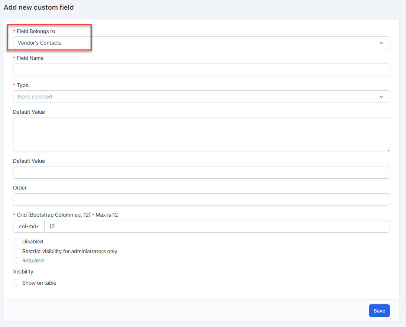Grab the Default Value textarea resize handle
This screenshot has height=327, width=406.
pyautogui.click(x=387, y=149)
